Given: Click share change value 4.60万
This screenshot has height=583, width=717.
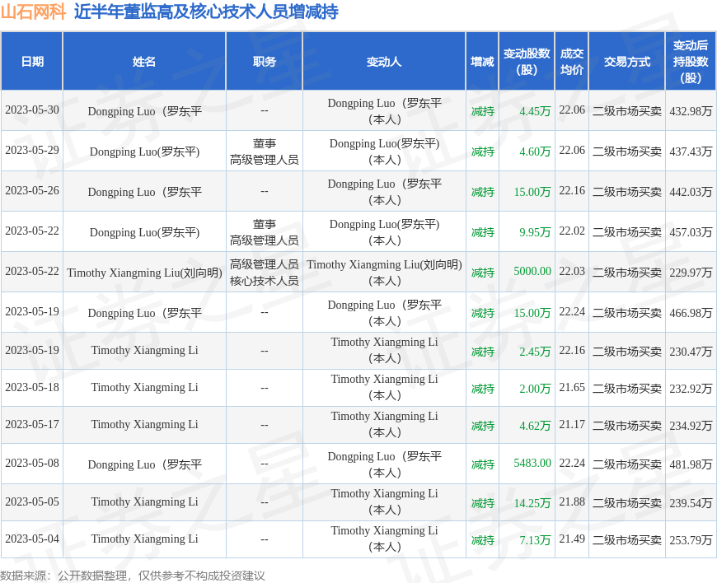Looking at the screenshot, I should coord(535,152).
